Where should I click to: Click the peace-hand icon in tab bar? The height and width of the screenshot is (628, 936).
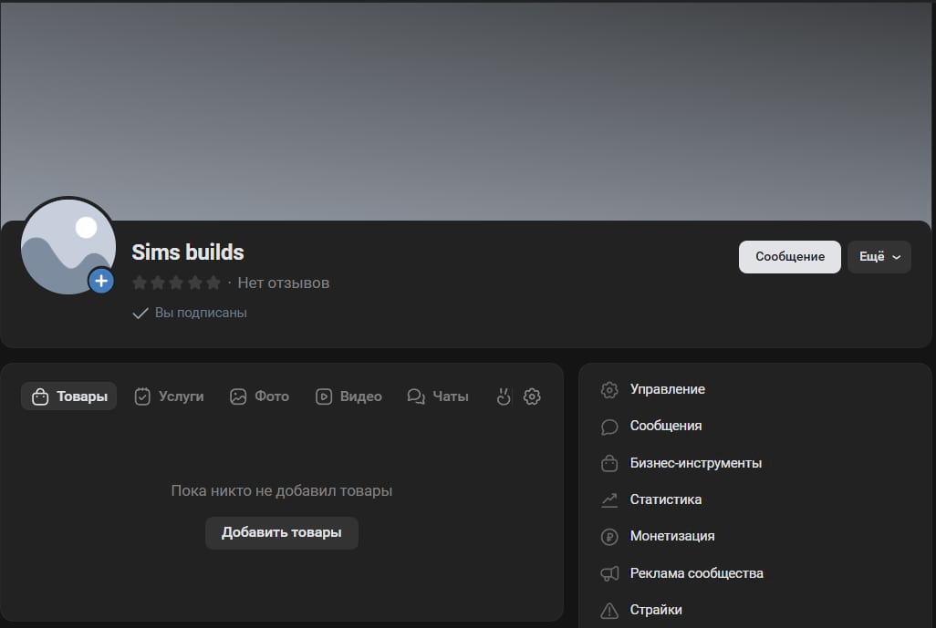(x=503, y=396)
